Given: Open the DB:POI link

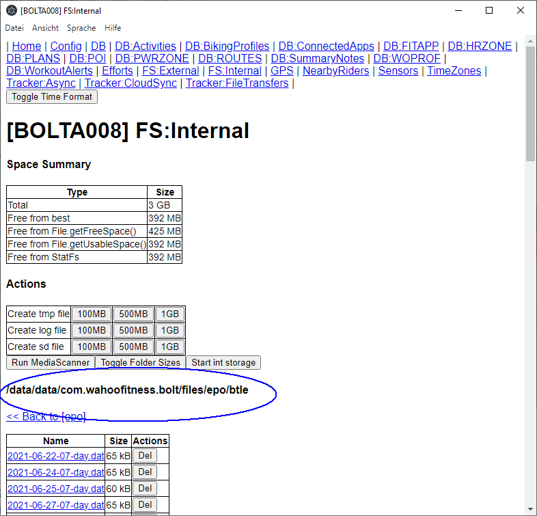Looking at the screenshot, I should point(87,58).
